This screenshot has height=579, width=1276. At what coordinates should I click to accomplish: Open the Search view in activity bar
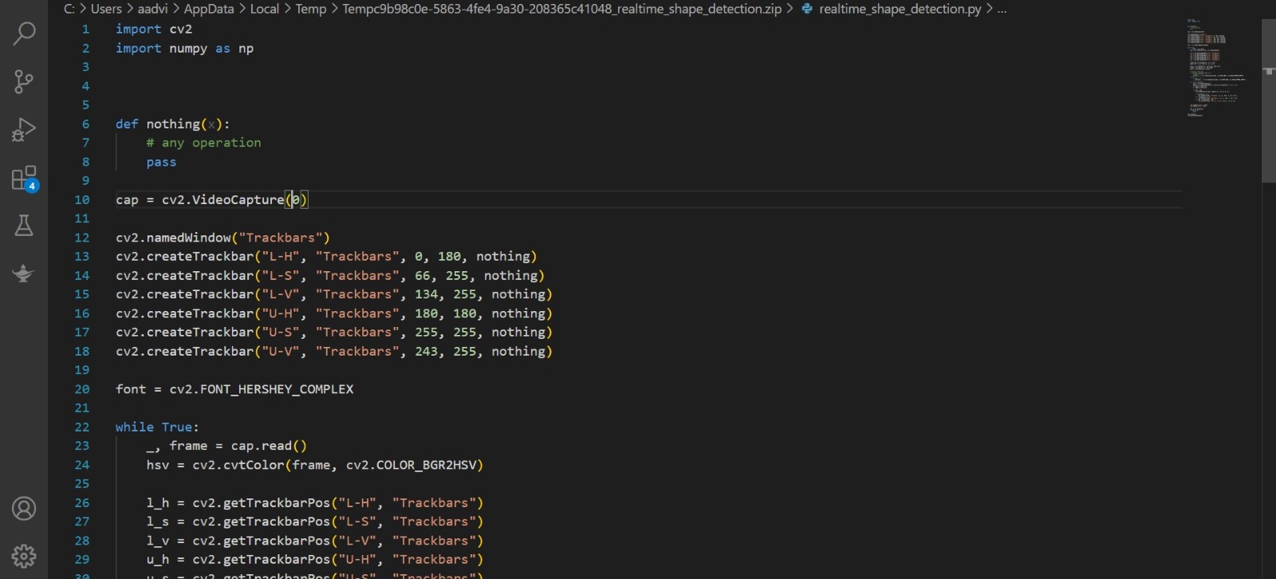[24, 33]
